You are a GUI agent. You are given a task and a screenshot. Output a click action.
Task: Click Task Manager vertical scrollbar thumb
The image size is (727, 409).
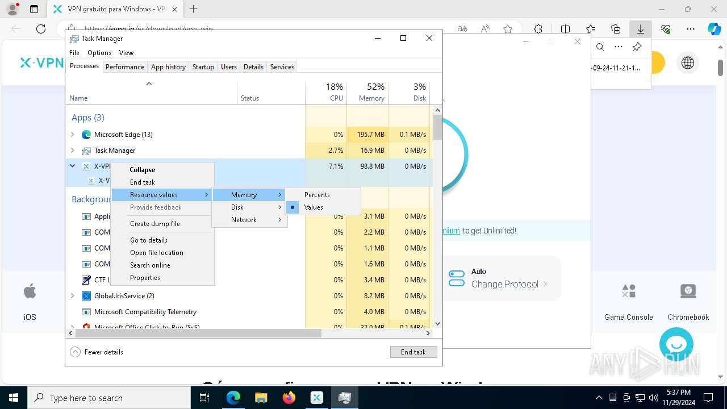[x=437, y=127]
